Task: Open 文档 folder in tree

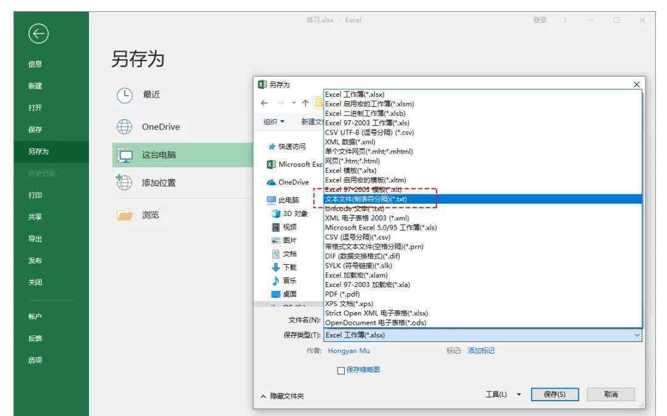Action: click(284, 254)
